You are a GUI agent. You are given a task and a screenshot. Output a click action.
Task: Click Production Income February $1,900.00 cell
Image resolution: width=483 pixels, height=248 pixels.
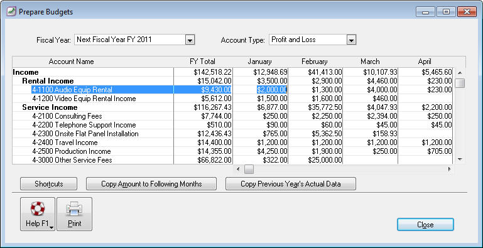[315, 151]
